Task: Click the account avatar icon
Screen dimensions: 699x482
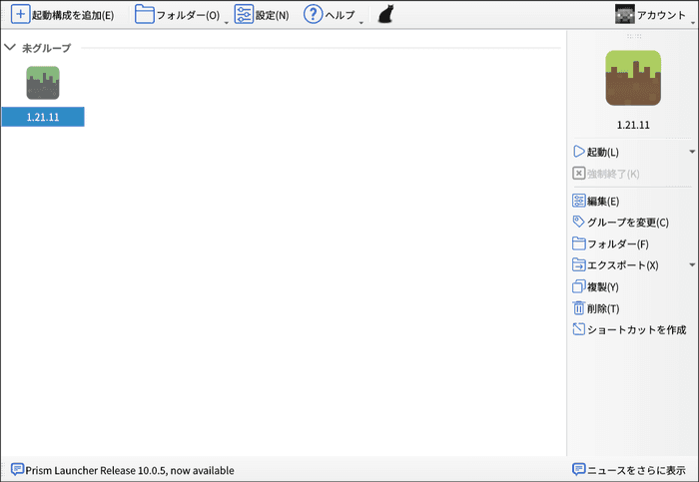Action: (624, 15)
